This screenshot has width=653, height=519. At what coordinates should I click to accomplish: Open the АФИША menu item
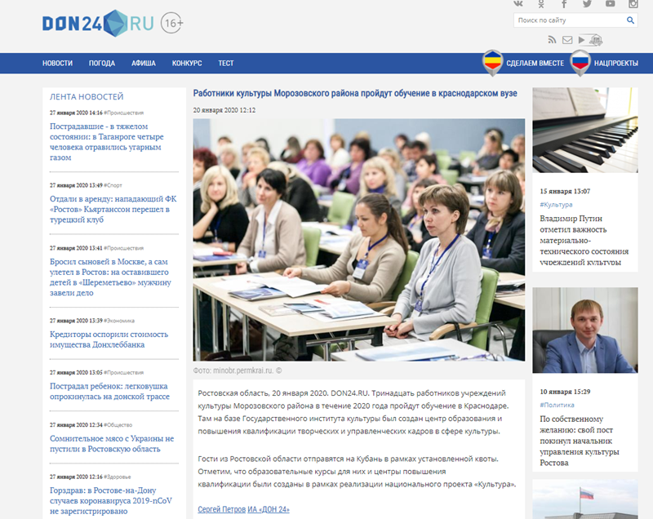pyautogui.click(x=144, y=64)
